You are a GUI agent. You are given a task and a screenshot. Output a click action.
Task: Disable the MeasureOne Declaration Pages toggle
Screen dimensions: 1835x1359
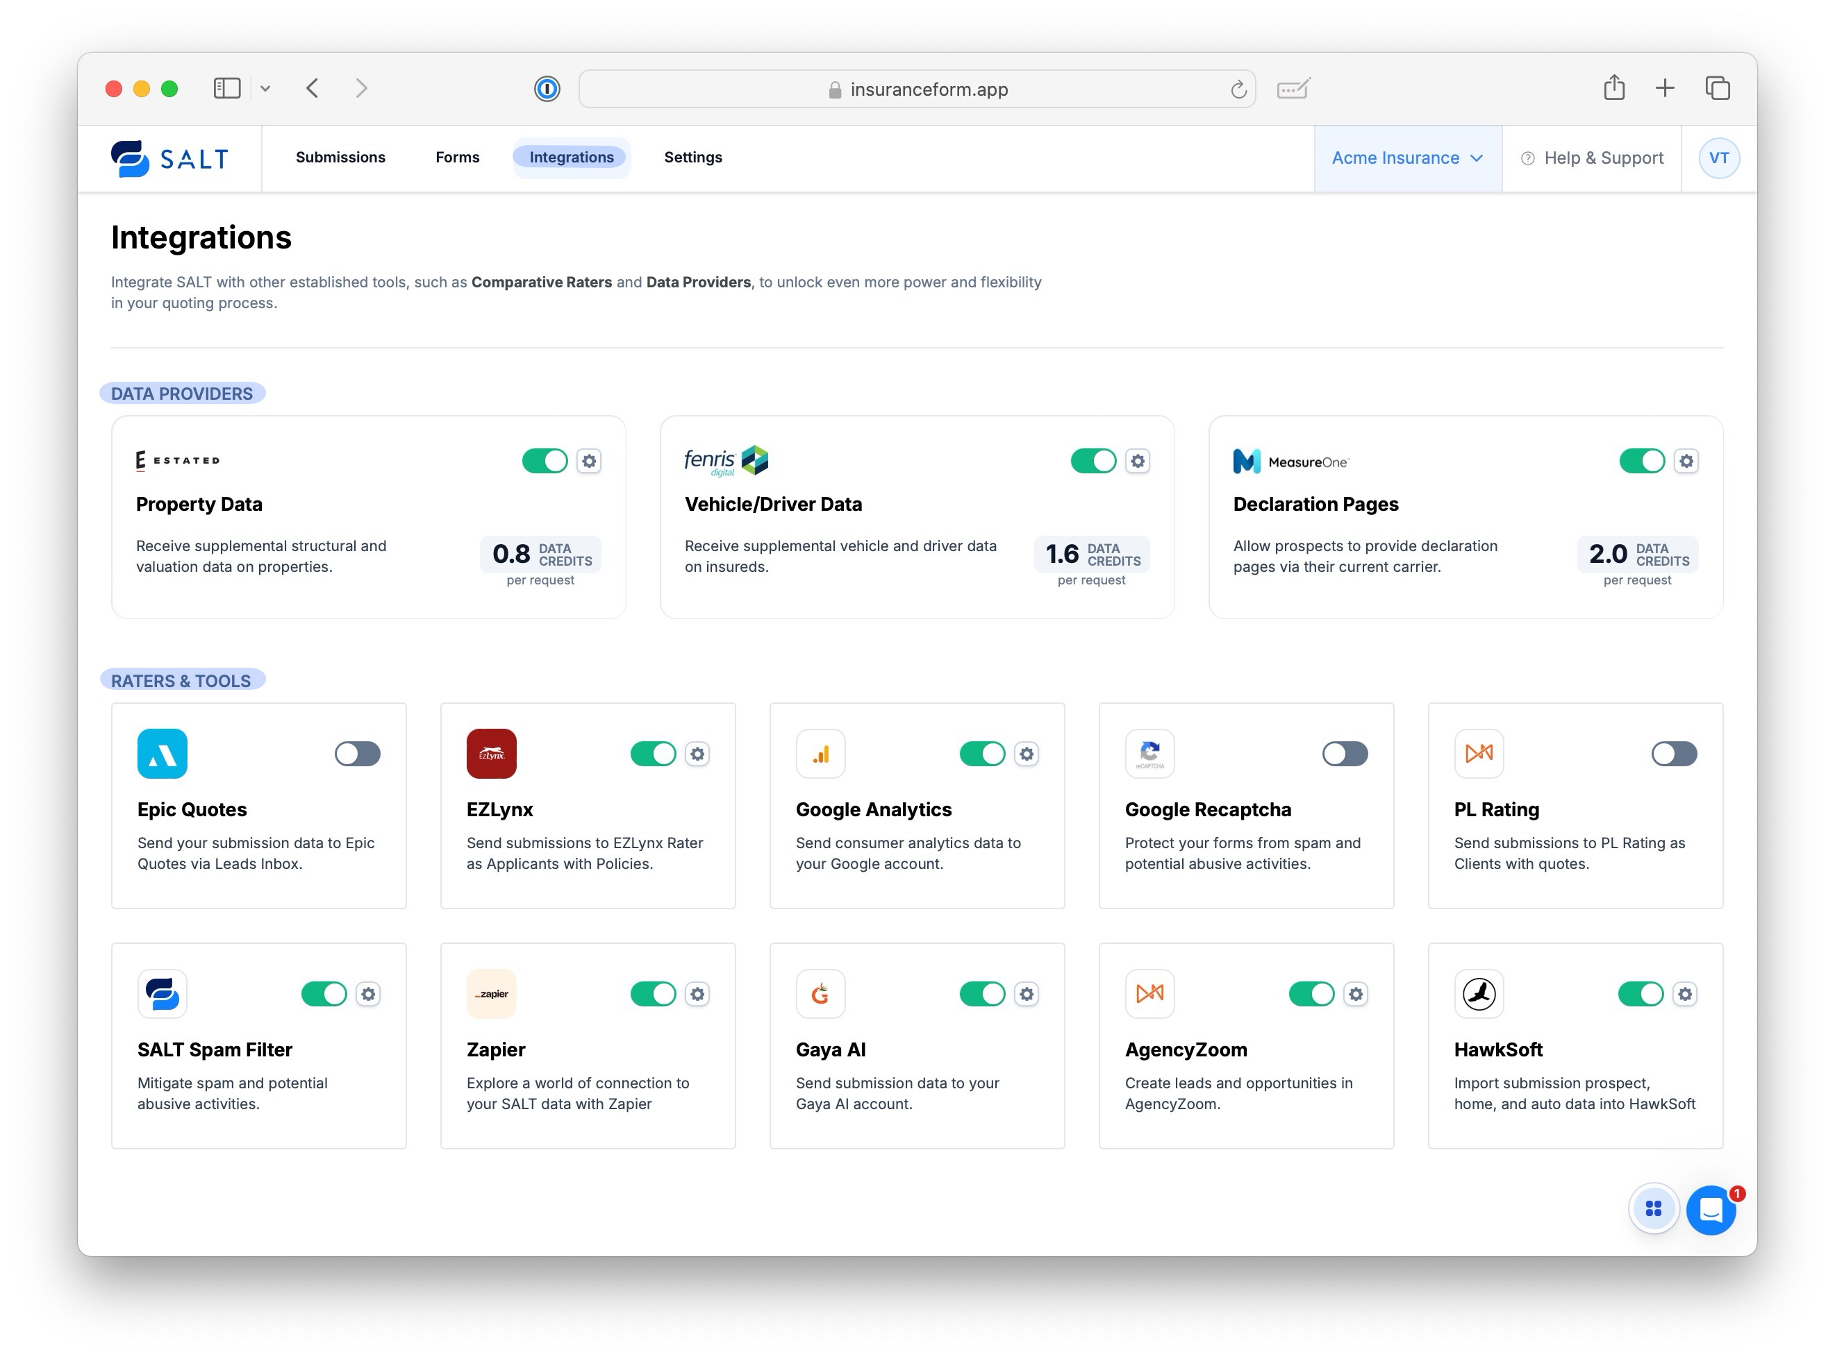(1641, 462)
